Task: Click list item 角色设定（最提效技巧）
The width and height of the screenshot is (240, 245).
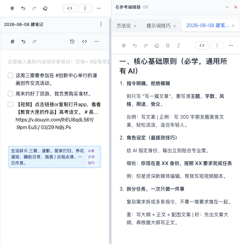Action: coord(152,138)
